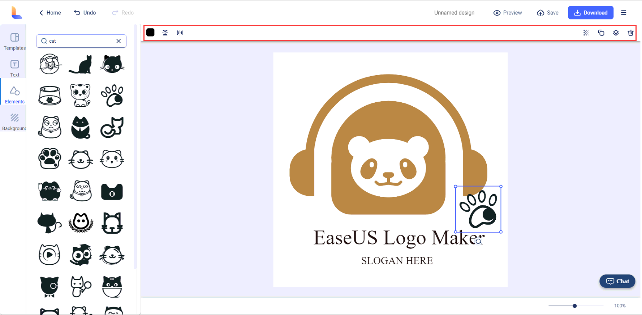The height and width of the screenshot is (315, 642).
Task: Flip the selected element vertically
Action: point(165,33)
